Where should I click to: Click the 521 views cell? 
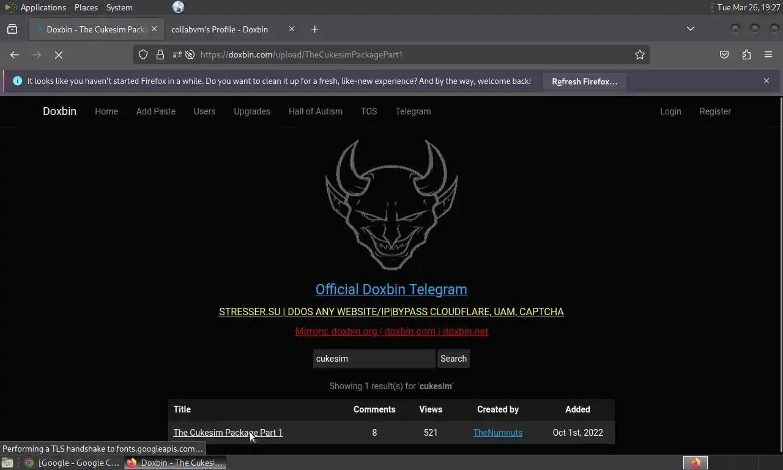point(431,433)
